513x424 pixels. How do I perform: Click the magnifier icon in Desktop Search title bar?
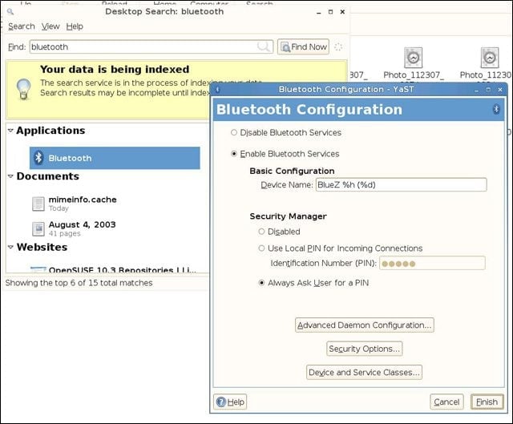10,12
